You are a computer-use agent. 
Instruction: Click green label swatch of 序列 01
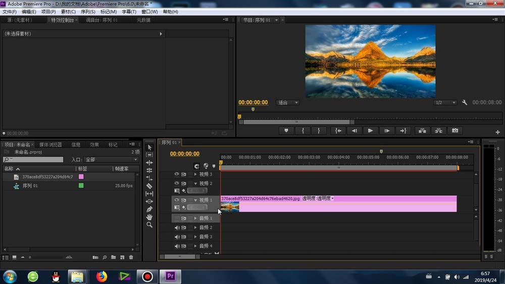(81, 185)
